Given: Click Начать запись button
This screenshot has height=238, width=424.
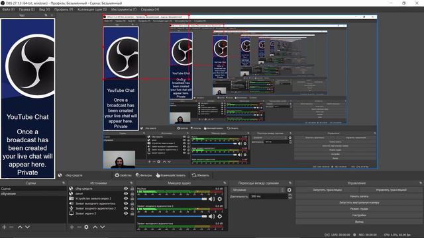Looking at the screenshot, I should click(x=359, y=196).
